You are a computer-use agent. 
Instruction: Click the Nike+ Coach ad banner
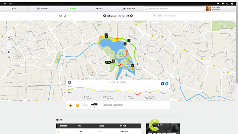(163, 127)
